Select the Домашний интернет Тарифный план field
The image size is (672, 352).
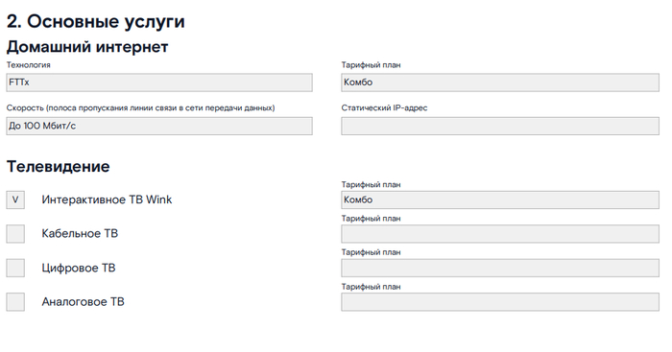coord(500,82)
